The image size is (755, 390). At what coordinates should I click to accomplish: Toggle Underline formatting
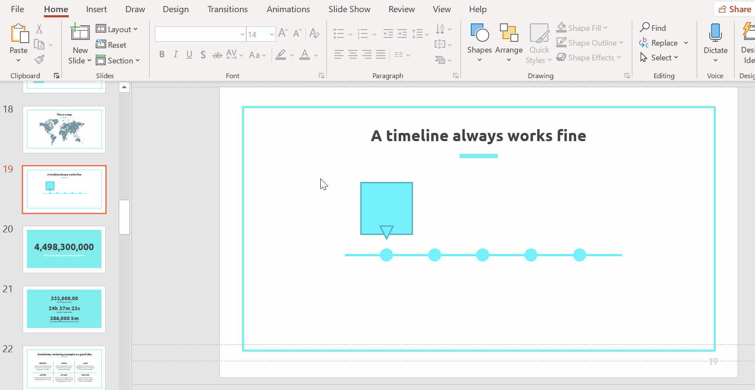pyautogui.click(x=189, y=55)
